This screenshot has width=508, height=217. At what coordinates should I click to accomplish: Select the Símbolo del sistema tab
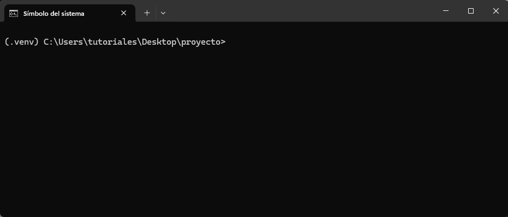tap(70, 13)
